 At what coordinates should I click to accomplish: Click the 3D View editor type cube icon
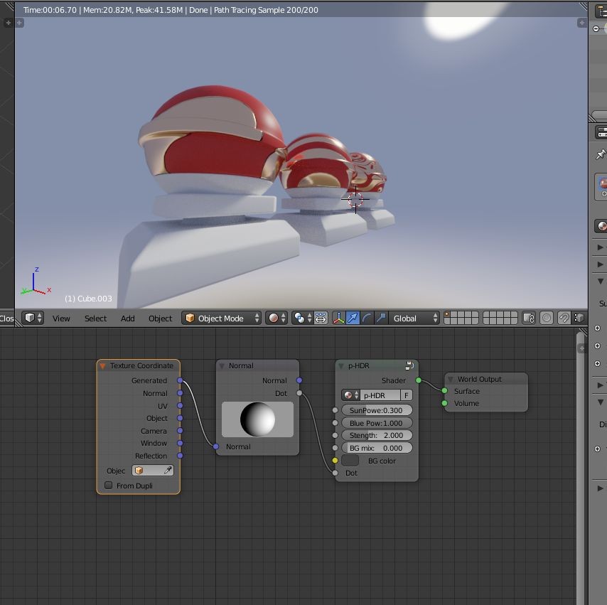(29, 318)
